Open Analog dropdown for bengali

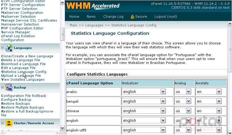coord(183,101)
